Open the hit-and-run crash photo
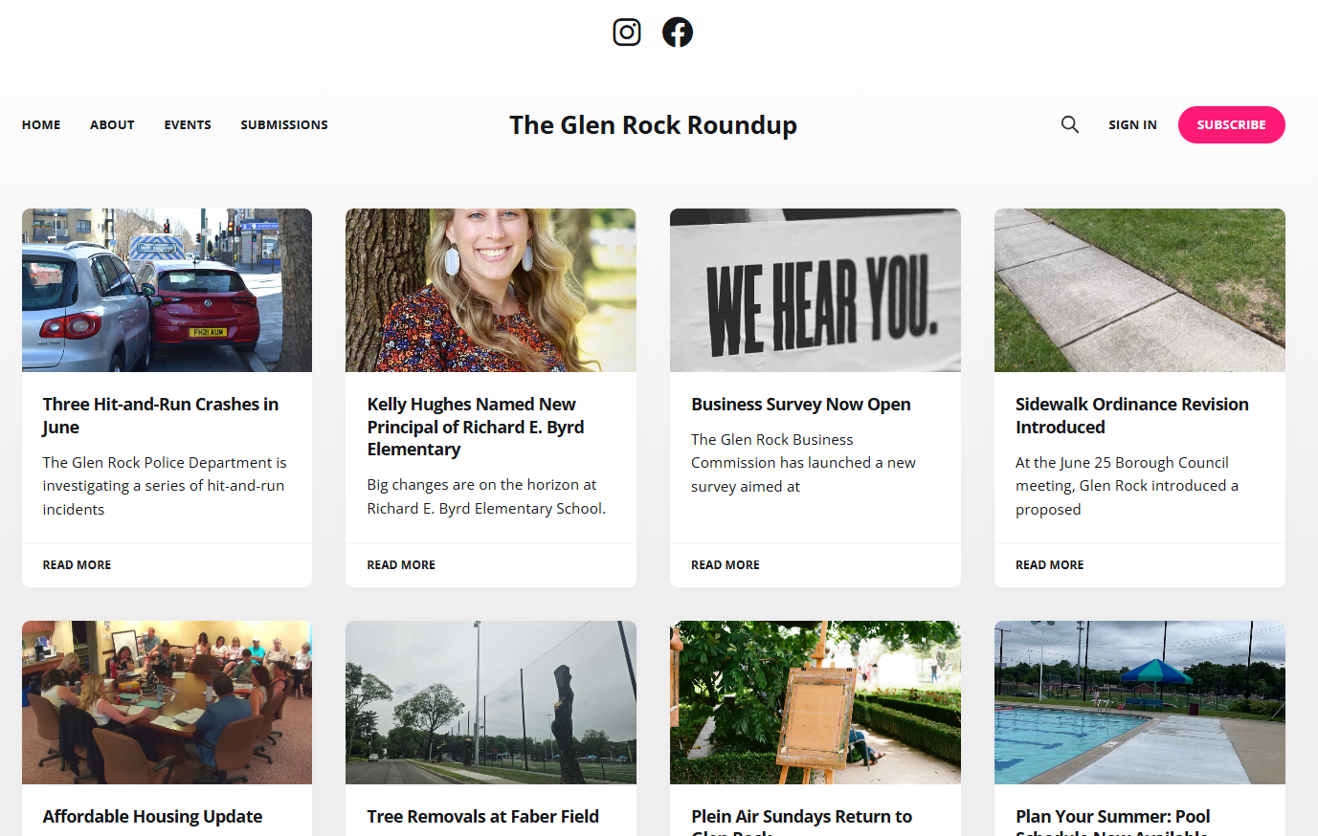 pyautogui.click(x=167, y=290)
